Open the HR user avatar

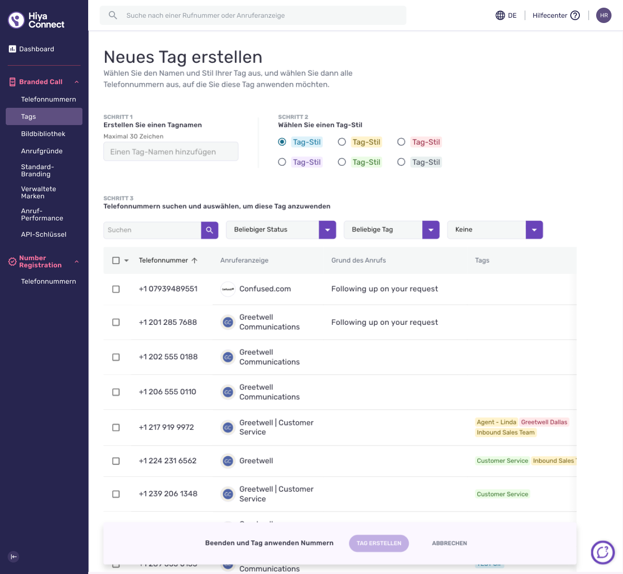point(604,15)
